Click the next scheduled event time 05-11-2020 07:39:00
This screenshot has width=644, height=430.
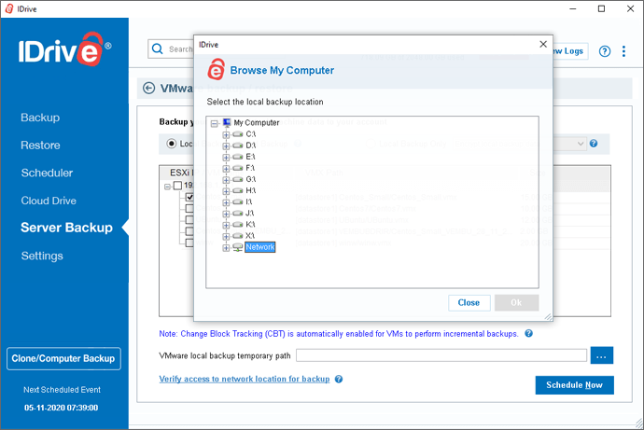tap(62, 408)
